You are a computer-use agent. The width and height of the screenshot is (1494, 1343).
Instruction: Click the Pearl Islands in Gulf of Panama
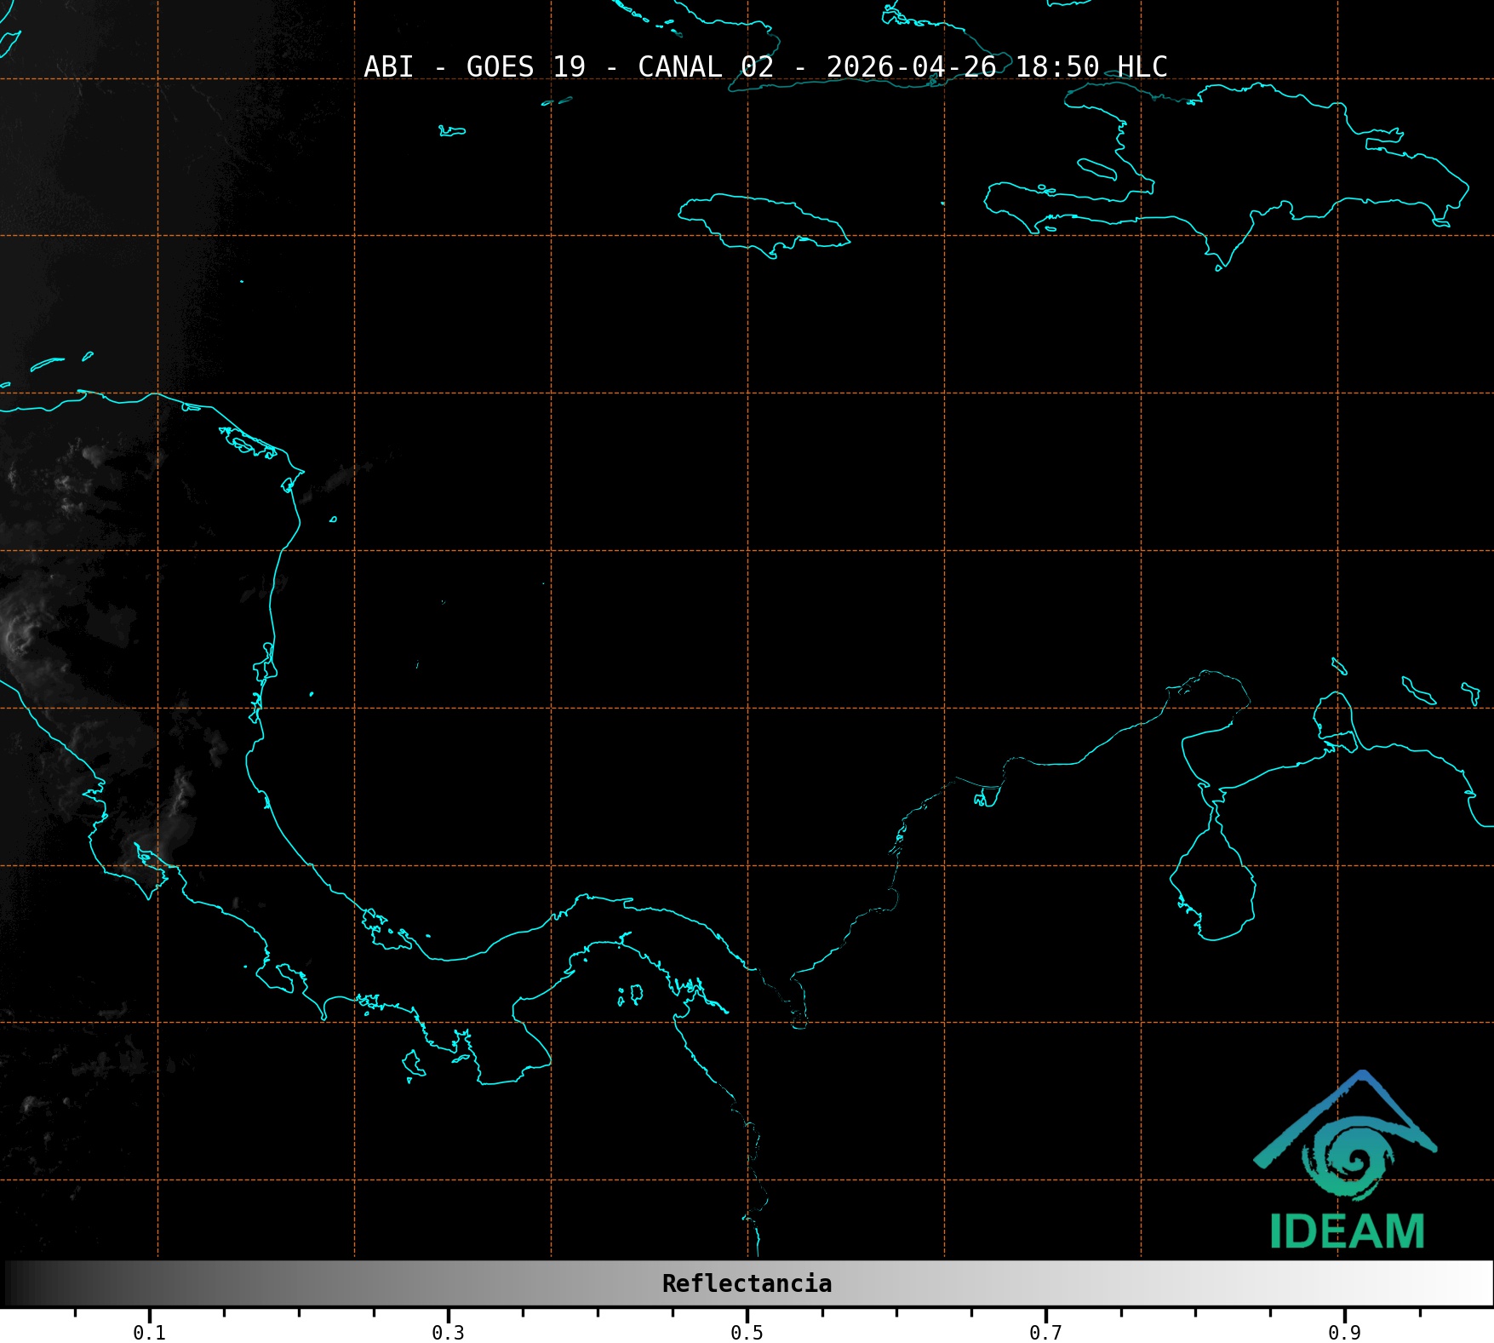tap(631, 994)
